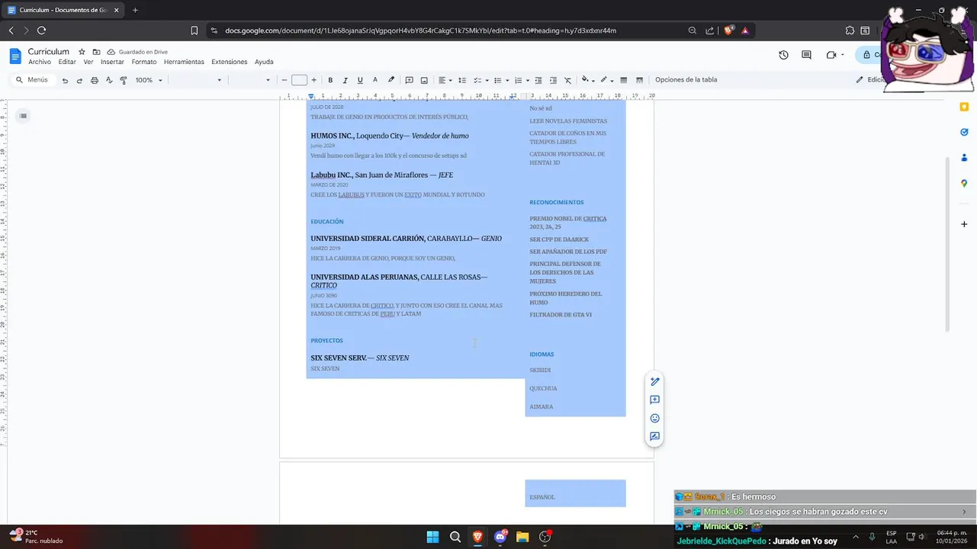The width and height of the screenshot is (977, 549).
Task: Click the address bar URL
Action: pos(420,30)
